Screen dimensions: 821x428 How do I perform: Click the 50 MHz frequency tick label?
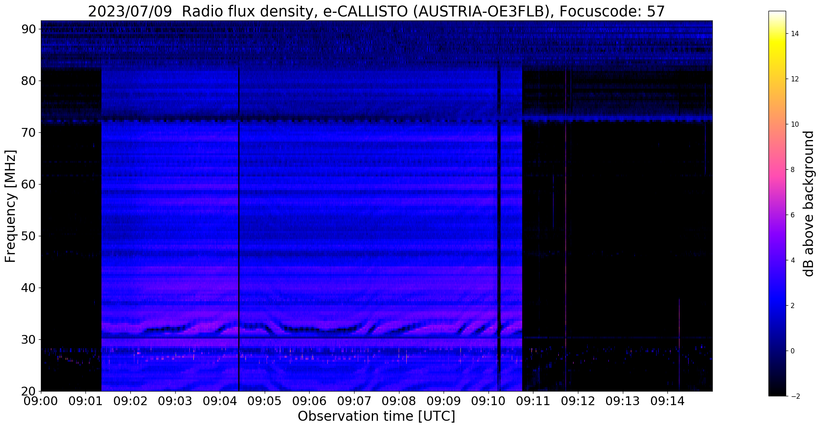[29, 236]
